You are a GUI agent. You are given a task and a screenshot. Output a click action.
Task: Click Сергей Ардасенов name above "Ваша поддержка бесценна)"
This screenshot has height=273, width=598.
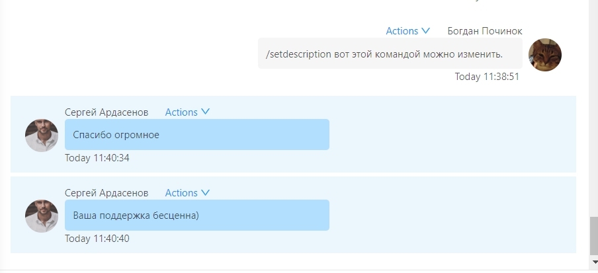(x=107, y=193)
